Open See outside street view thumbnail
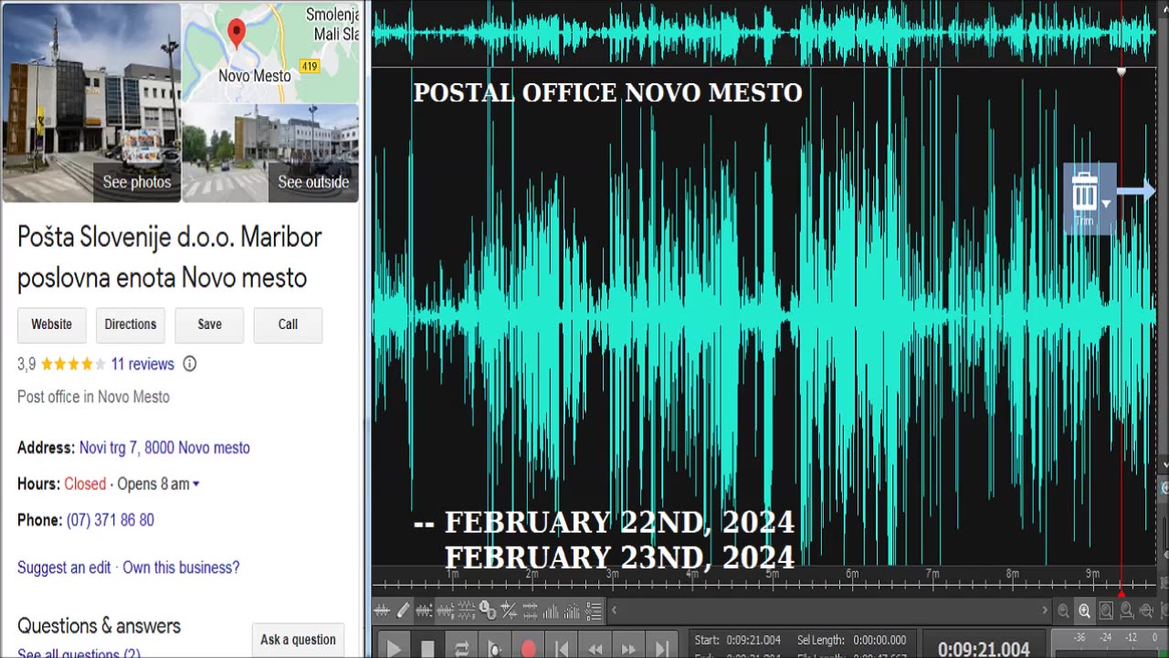This screenshot has width=1169, height=658. point(271,153)
